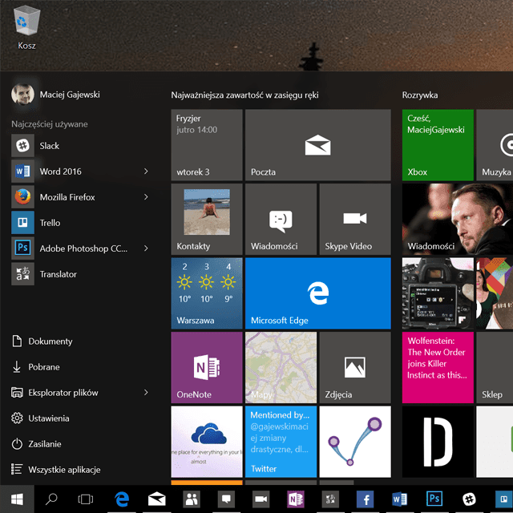Expand Mozilla Firefox jump list arrow
The image size is (513, 513).
[x=146, y=197]
